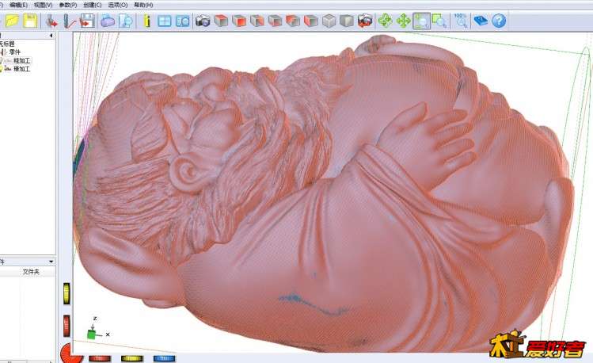Collapse the left tree panel arrow
The height and width of the screenshot is (363, 593).
point(51,36)
